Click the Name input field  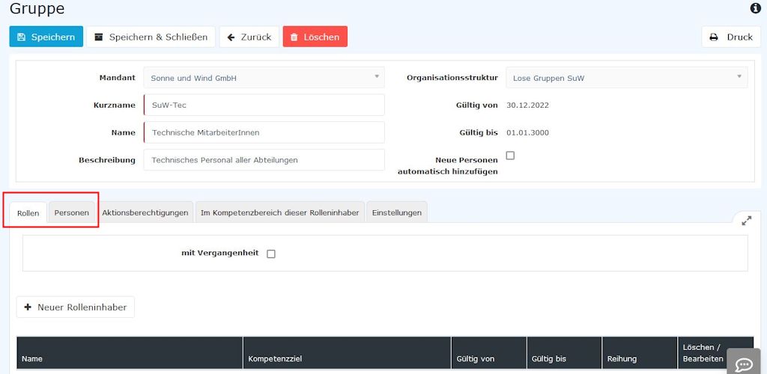264,132
